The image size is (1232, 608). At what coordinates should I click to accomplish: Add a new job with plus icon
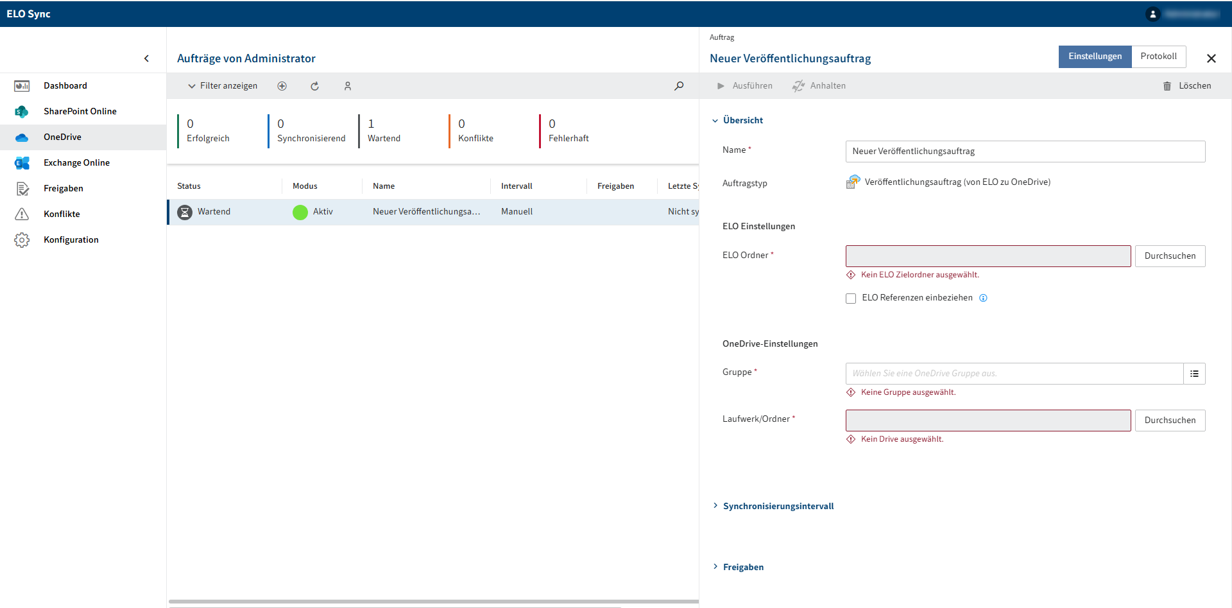(282, 86)
